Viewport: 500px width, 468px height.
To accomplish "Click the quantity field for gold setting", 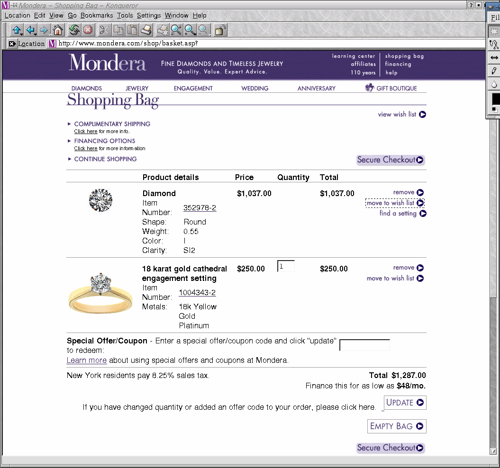I will (x=286, y=266).
